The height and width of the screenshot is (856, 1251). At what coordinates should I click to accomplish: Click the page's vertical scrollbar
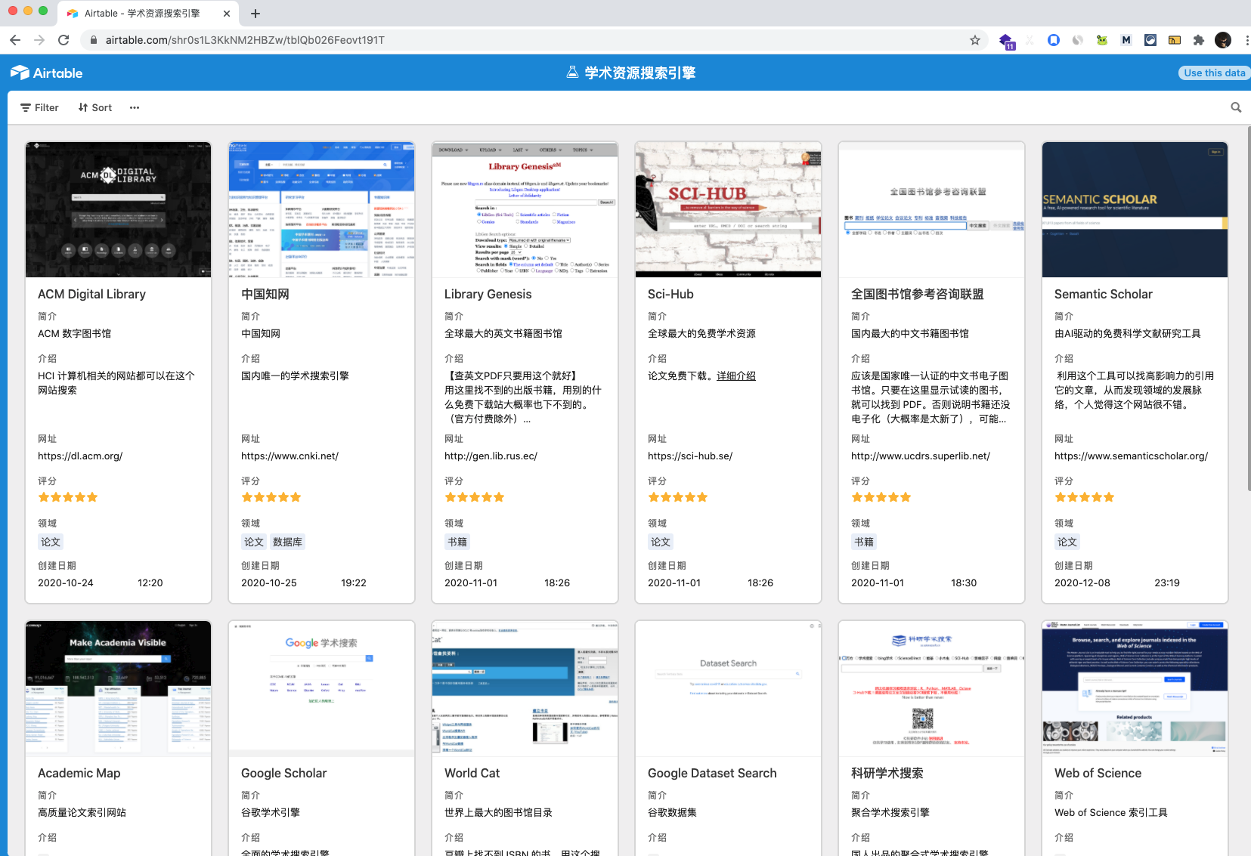(x=1248, y=310)
